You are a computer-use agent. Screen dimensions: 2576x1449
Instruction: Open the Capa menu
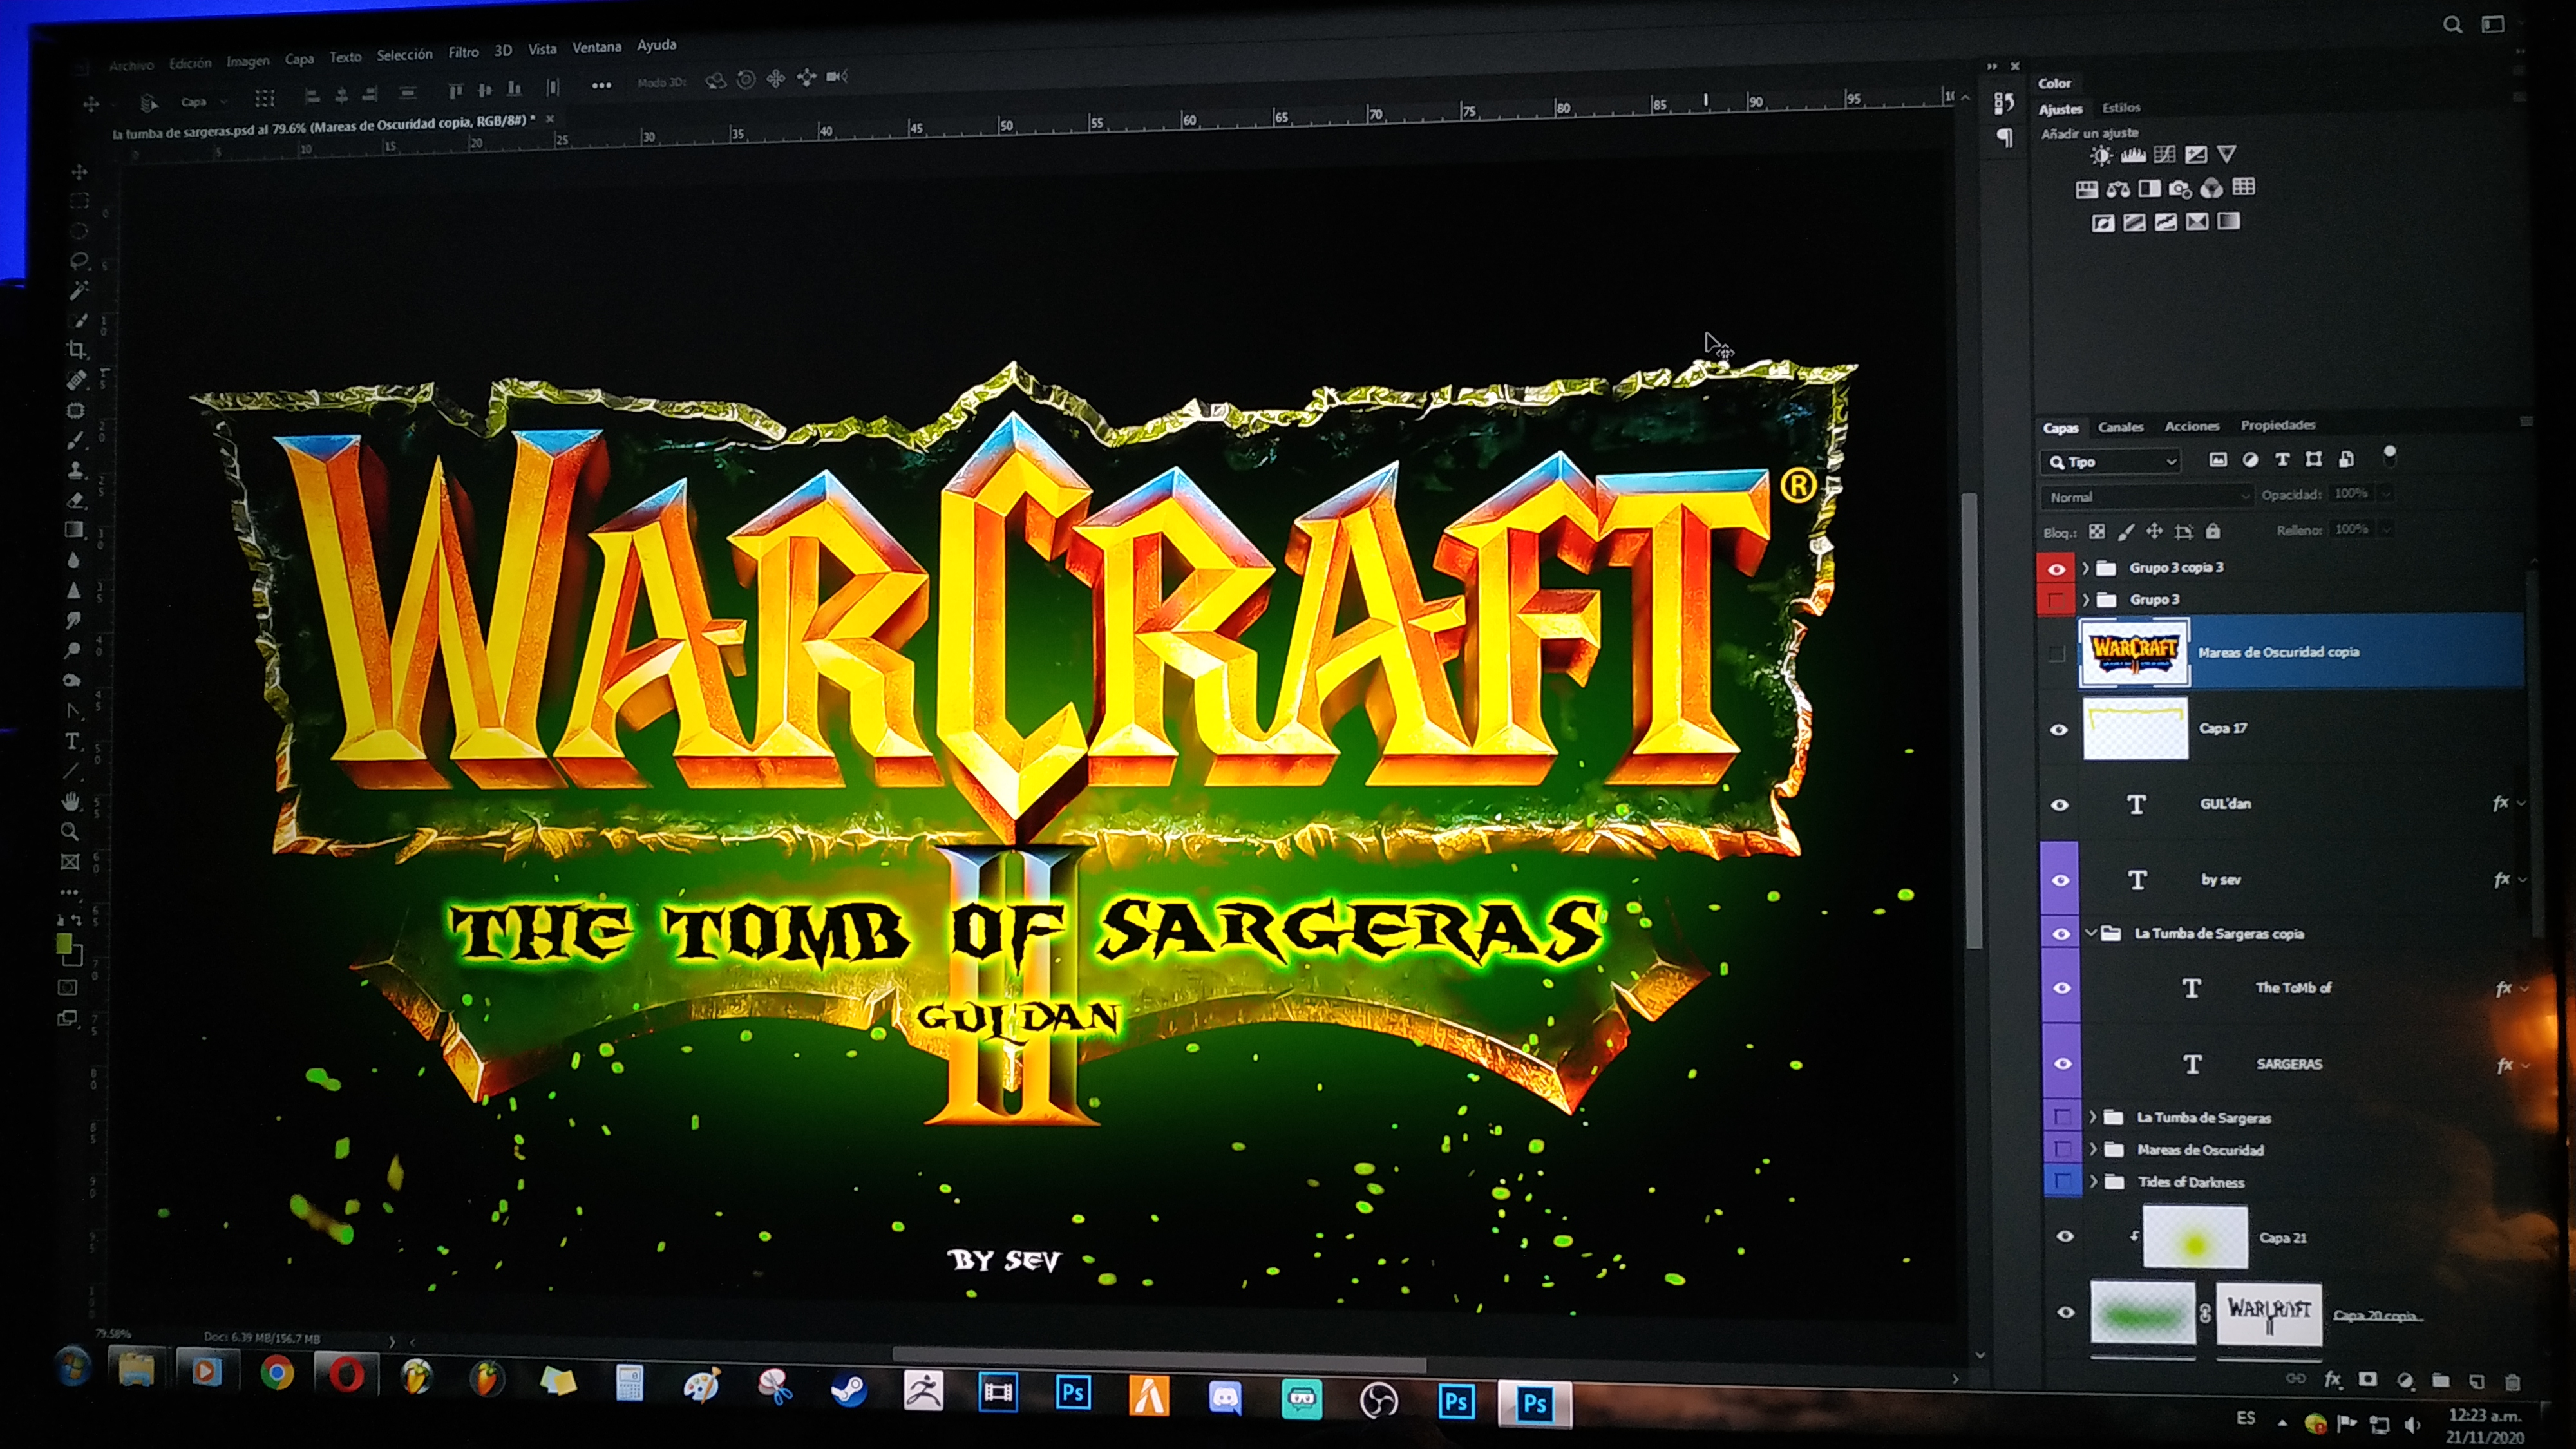(x=299, y=59)
